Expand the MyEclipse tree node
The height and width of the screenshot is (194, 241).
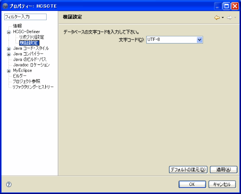(8, 71)
